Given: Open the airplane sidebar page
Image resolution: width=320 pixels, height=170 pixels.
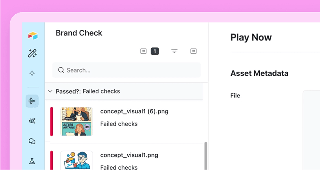Looking at the screenshot, I should 32,101.
